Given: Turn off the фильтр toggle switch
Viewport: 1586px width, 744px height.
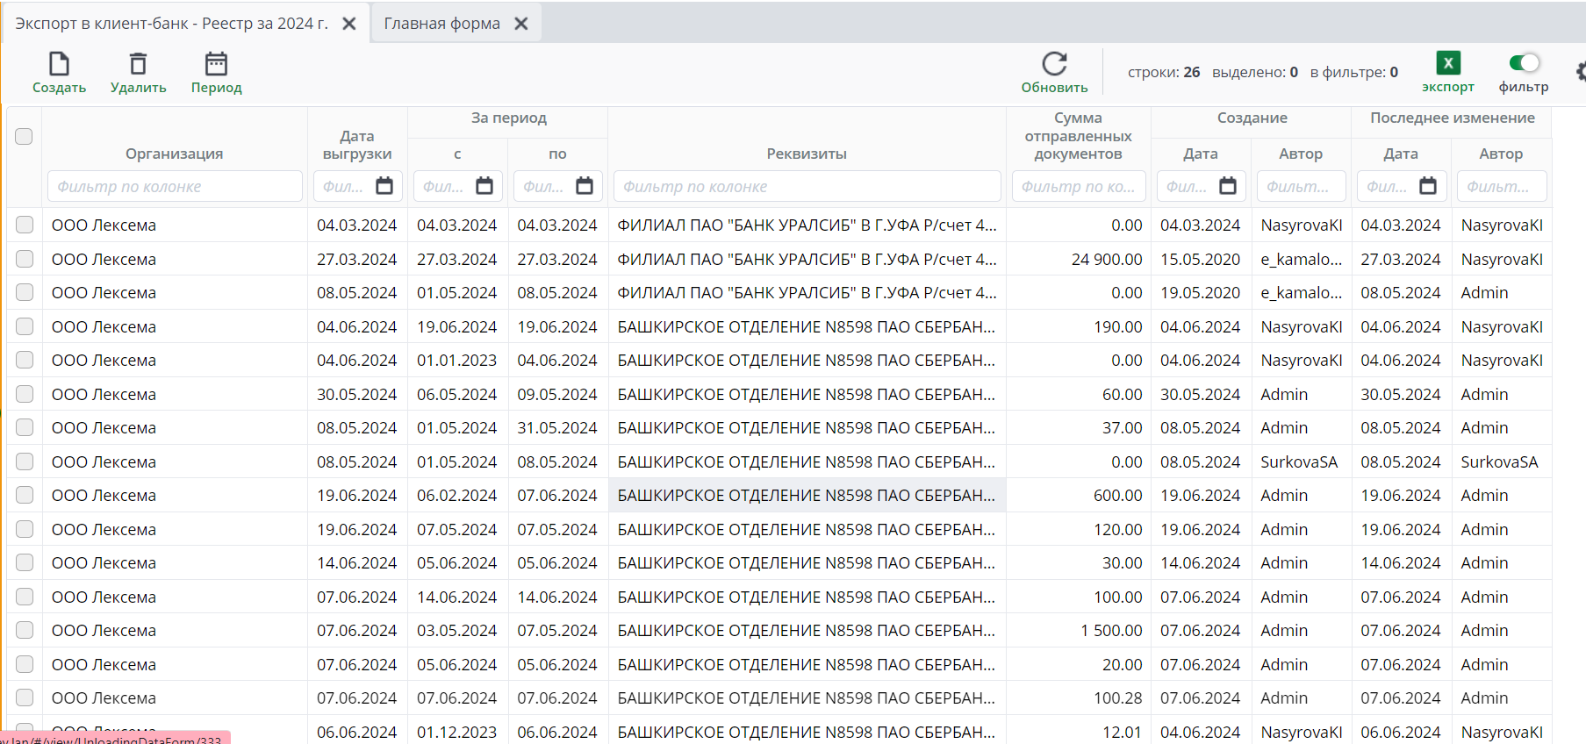Looking at the screenshot, I should tap(1524, 62).
